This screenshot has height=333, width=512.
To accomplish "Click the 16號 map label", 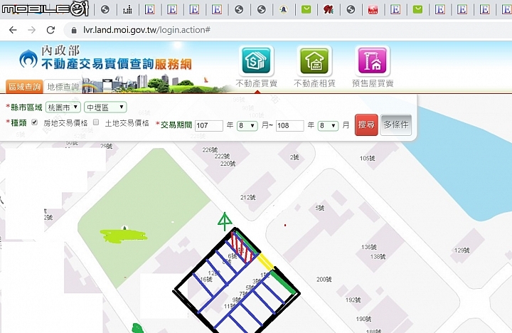I will (x=206, y=280).
